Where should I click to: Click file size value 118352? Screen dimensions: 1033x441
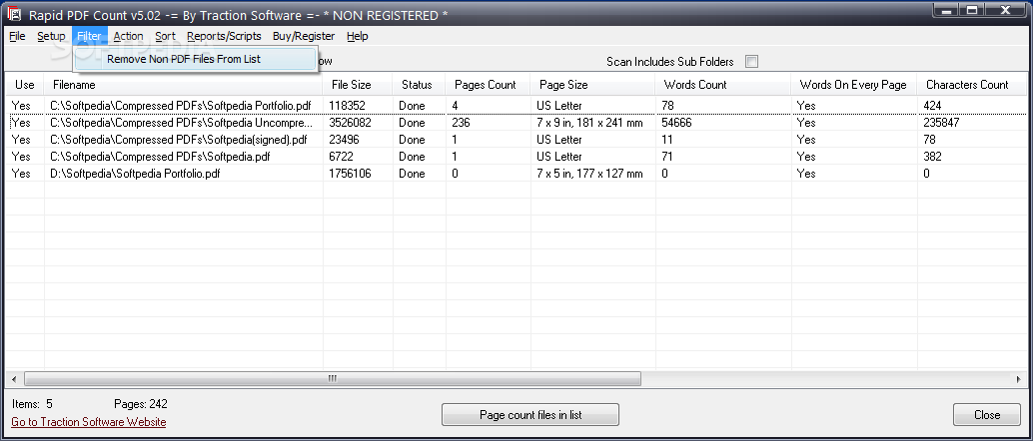click(x=348, y=106)
